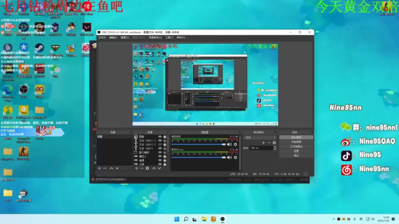
Task: Undock the Scenes (场景) panel via header icon
Action: pyautogui.click(x=131, y=132)
